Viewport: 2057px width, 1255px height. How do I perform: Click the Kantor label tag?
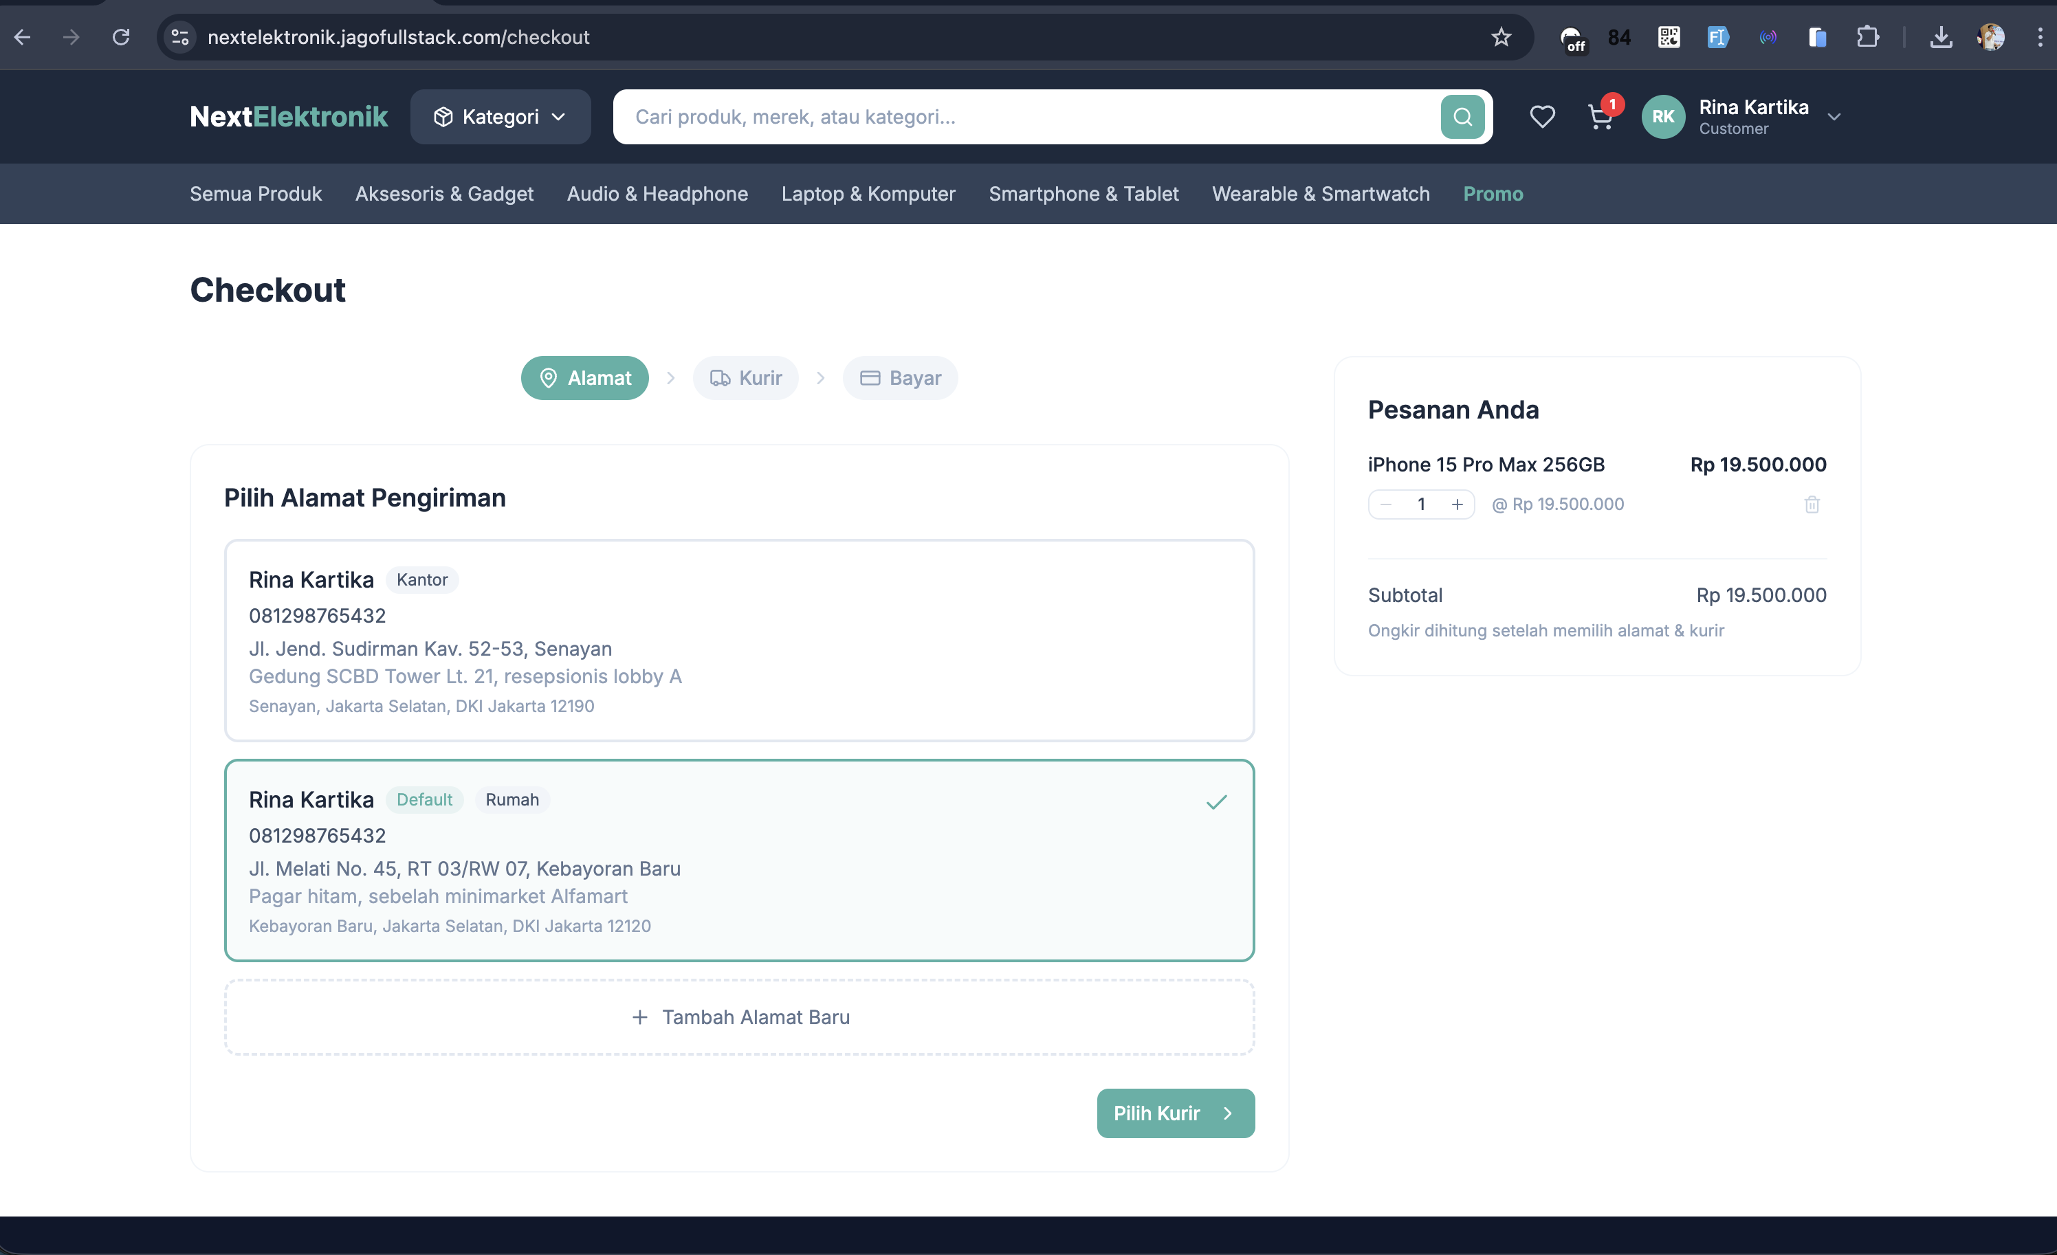coord(421,580)
